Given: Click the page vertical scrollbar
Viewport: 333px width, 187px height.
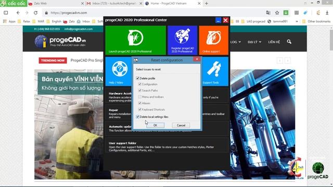Looking at the screenshot, I should point(331,41).
